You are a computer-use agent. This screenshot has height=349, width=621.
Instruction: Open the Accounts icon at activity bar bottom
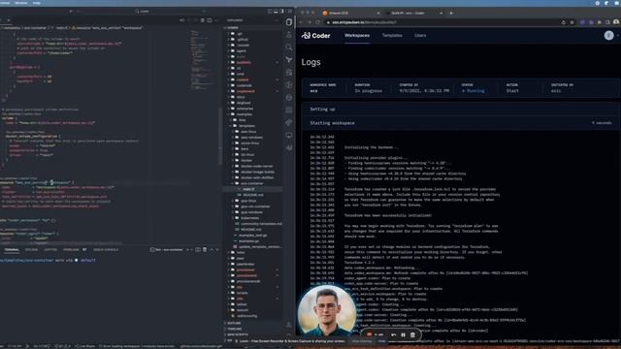289,325
